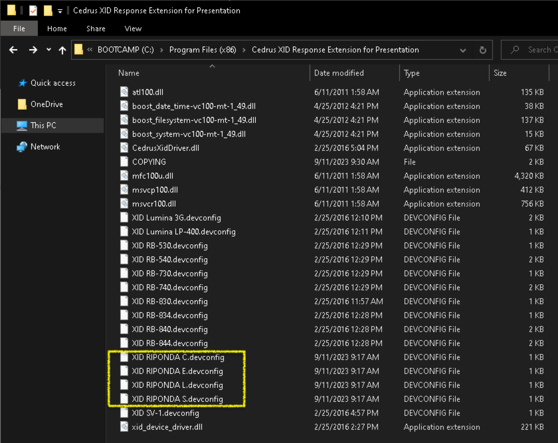Expand the address bar history dropdown
The image size is (558, 443).
tap(463, 50)
